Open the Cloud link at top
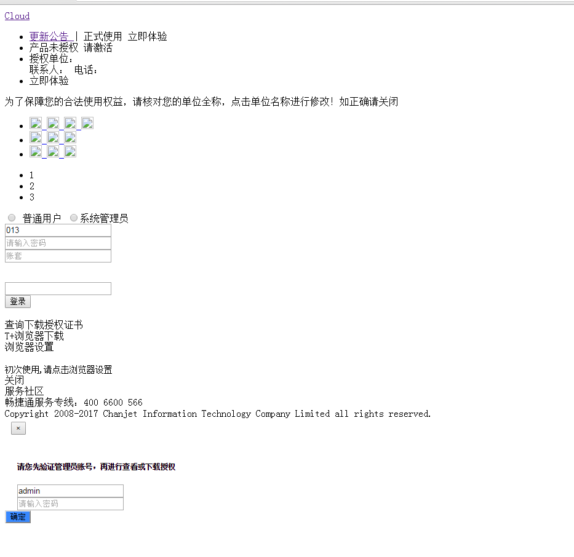Image resolution: width=574 pixels, height=557 pixels. (17, 16)
